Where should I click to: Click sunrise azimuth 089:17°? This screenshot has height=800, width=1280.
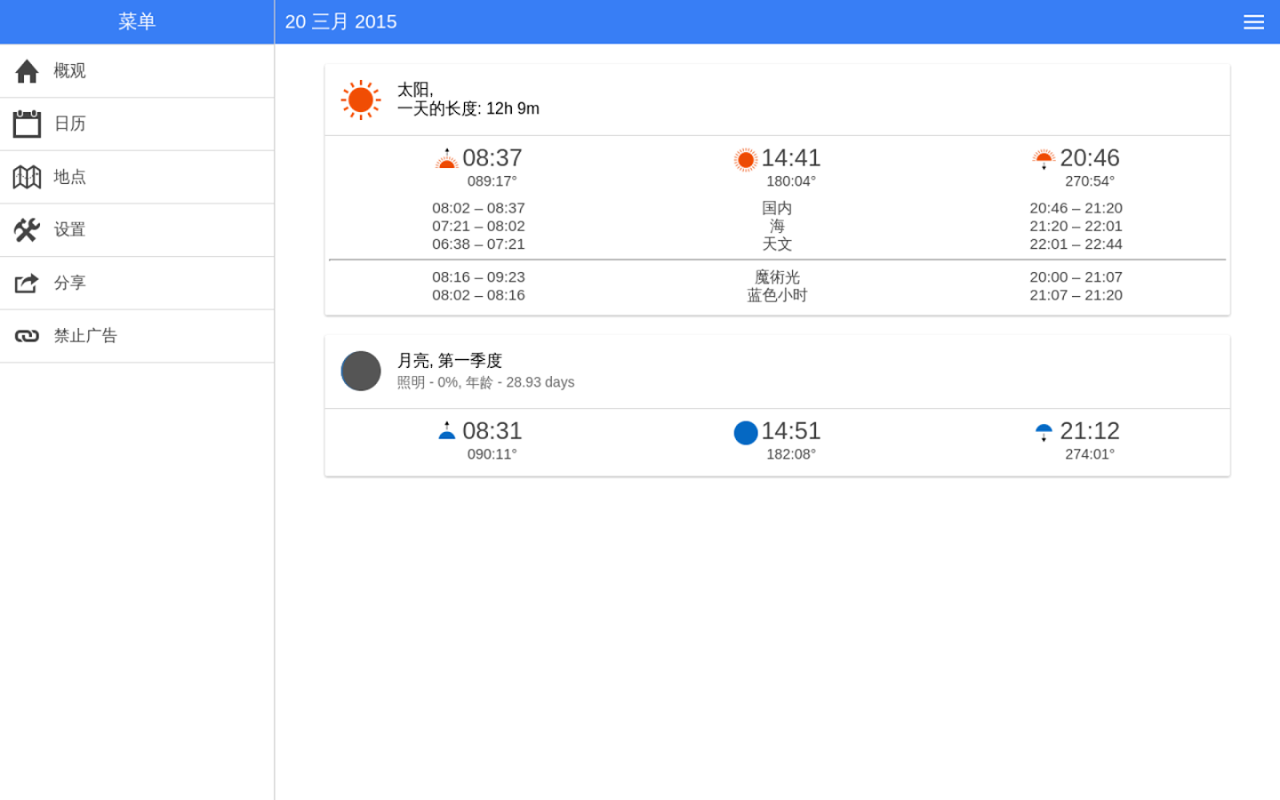(492, 181)
